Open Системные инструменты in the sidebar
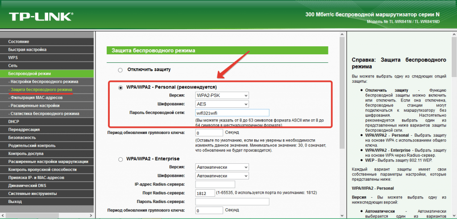 tap(47, 194)
